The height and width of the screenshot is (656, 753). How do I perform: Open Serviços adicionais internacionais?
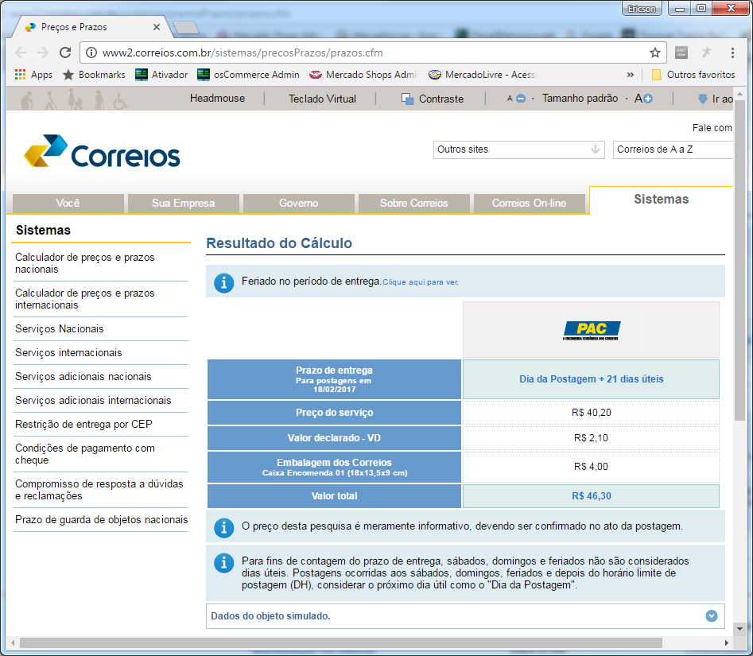coord(93,401)
